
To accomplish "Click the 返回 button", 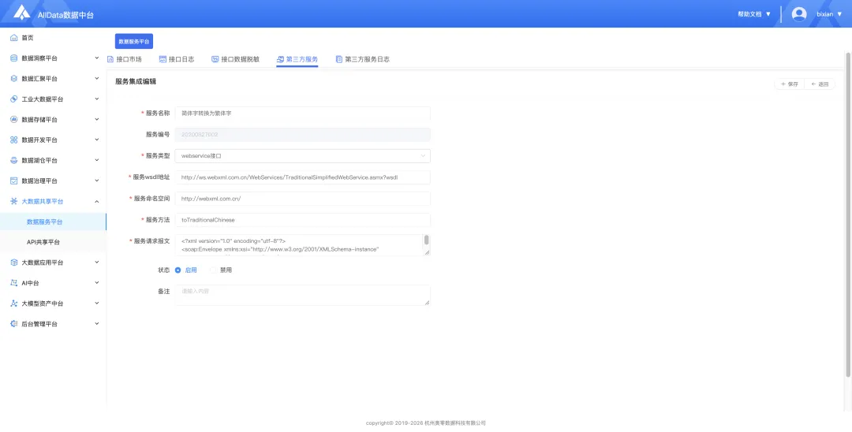I will click(x=820, y=84).
